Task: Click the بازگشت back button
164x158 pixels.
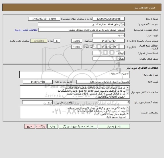Action: (41, 126)
